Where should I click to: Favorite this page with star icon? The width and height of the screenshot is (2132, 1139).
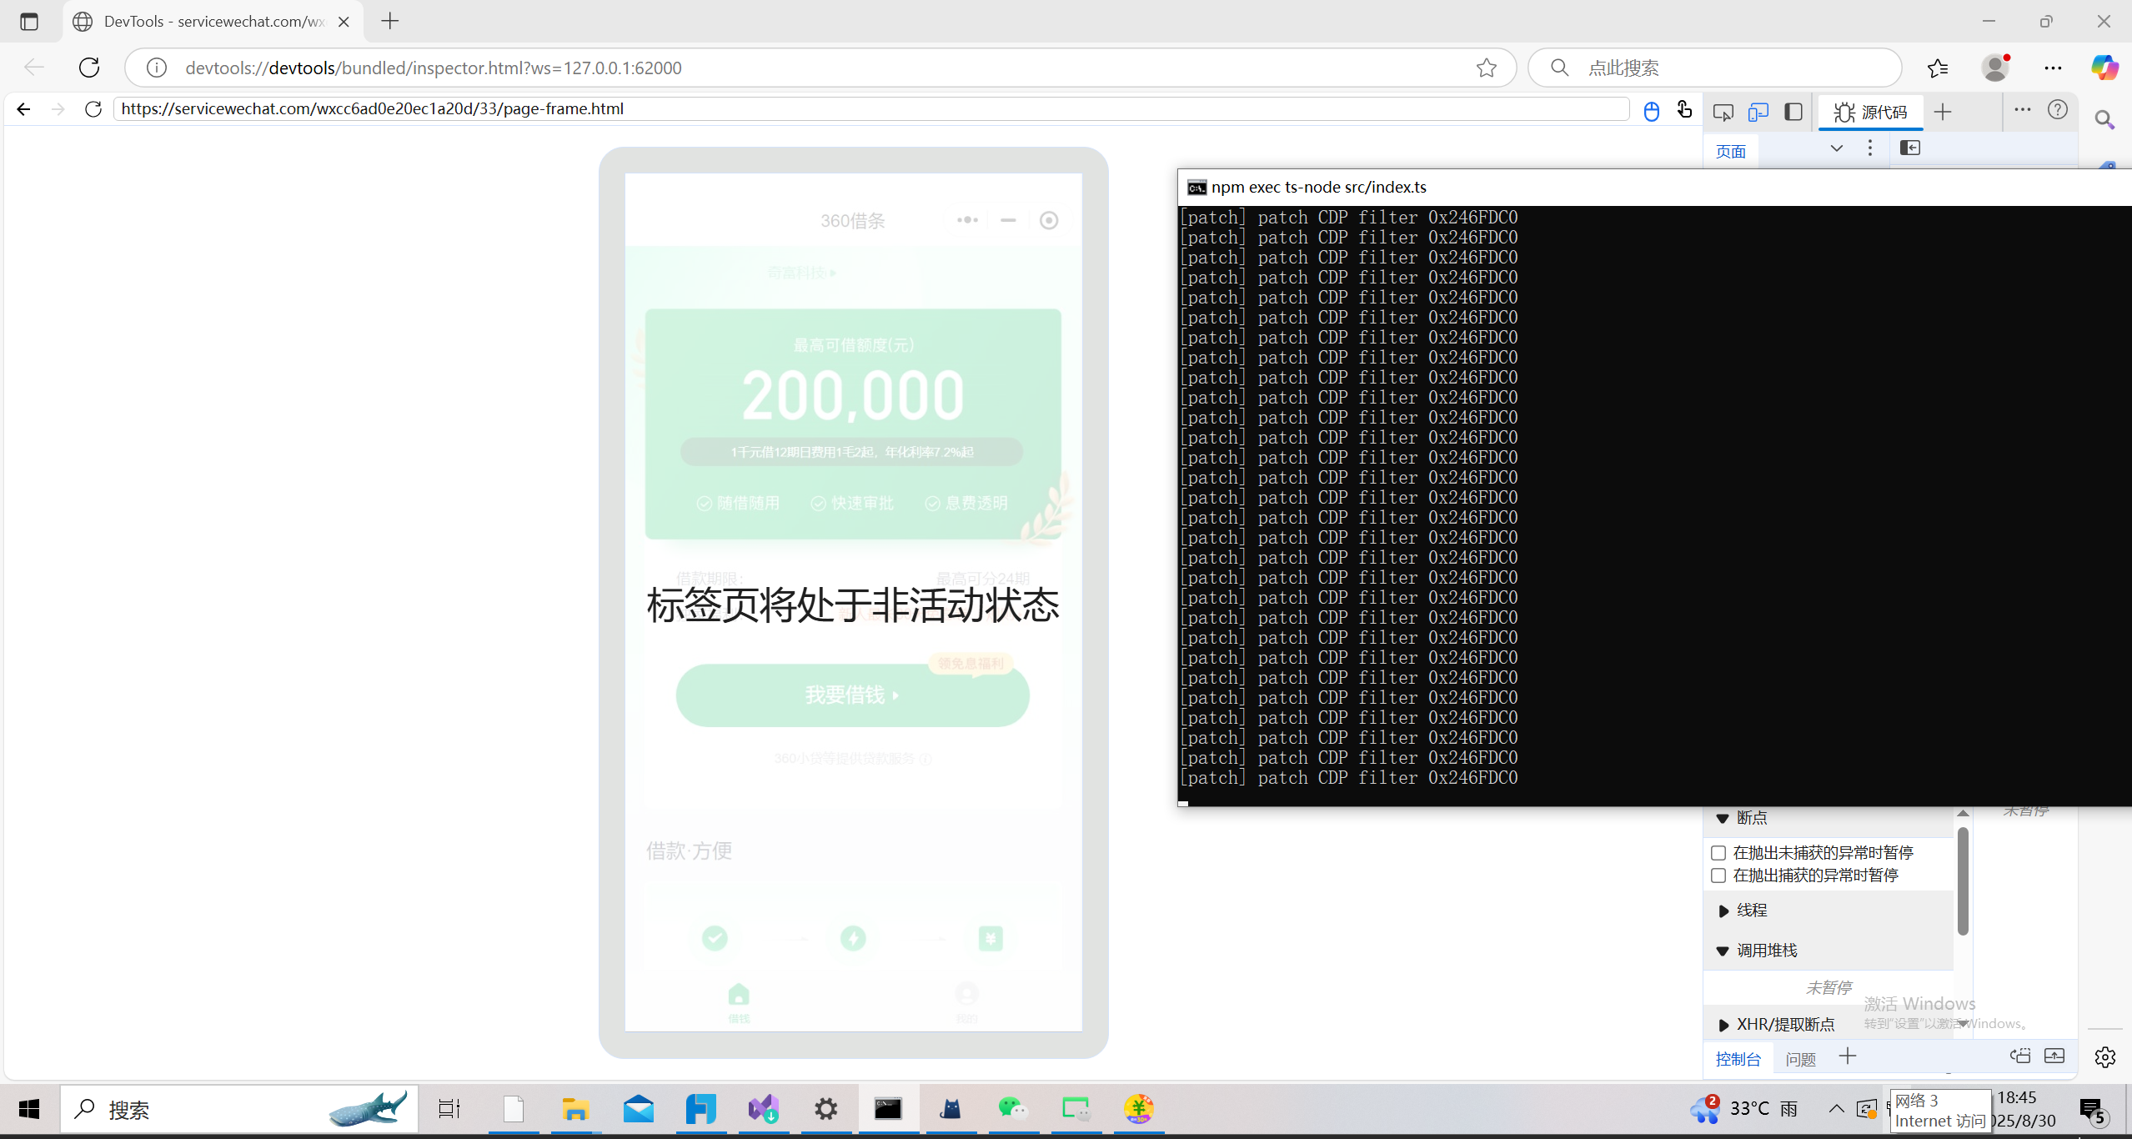(1486, 68)
